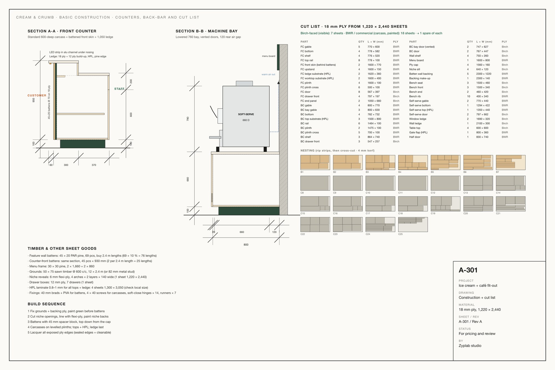Image resolution: width=555 pixels, height=370 pixels.
Task: Click the 'Half door' part row
Action: click(459, 137)
